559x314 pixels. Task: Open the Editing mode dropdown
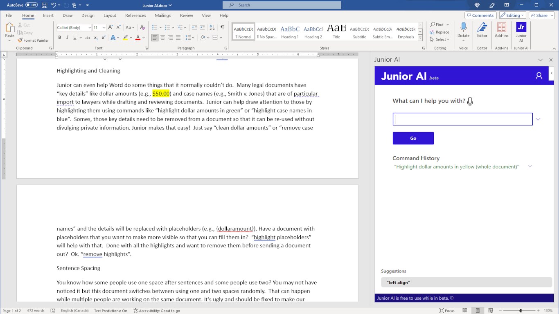(513, 15)
